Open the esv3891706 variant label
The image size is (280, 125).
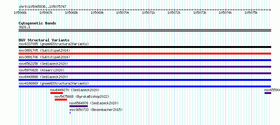pyautogui.click(x=44, y=57)
